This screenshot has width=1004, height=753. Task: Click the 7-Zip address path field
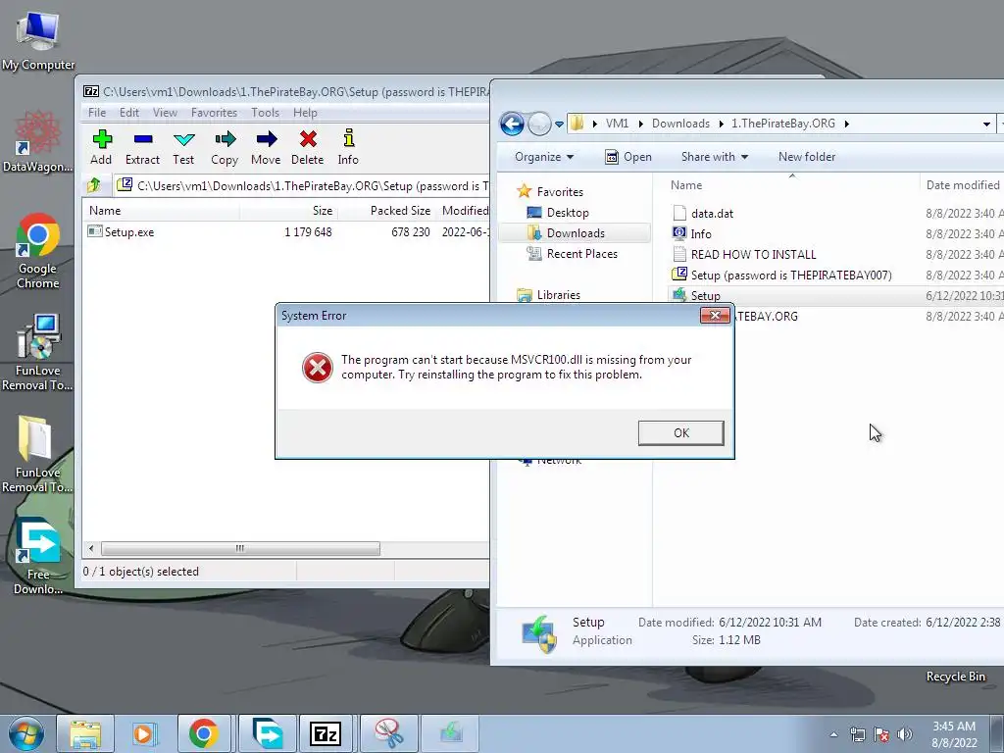tap(304, 186)
